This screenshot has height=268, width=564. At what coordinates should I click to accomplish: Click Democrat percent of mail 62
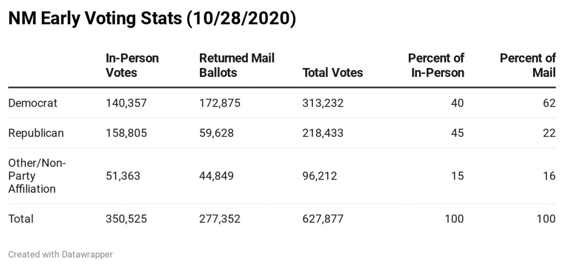pos(549,103)
